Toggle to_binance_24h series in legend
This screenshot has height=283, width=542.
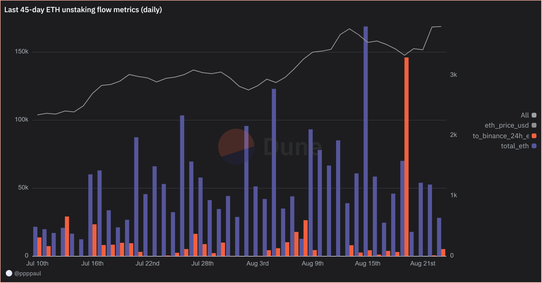click(x=534, y=136)
